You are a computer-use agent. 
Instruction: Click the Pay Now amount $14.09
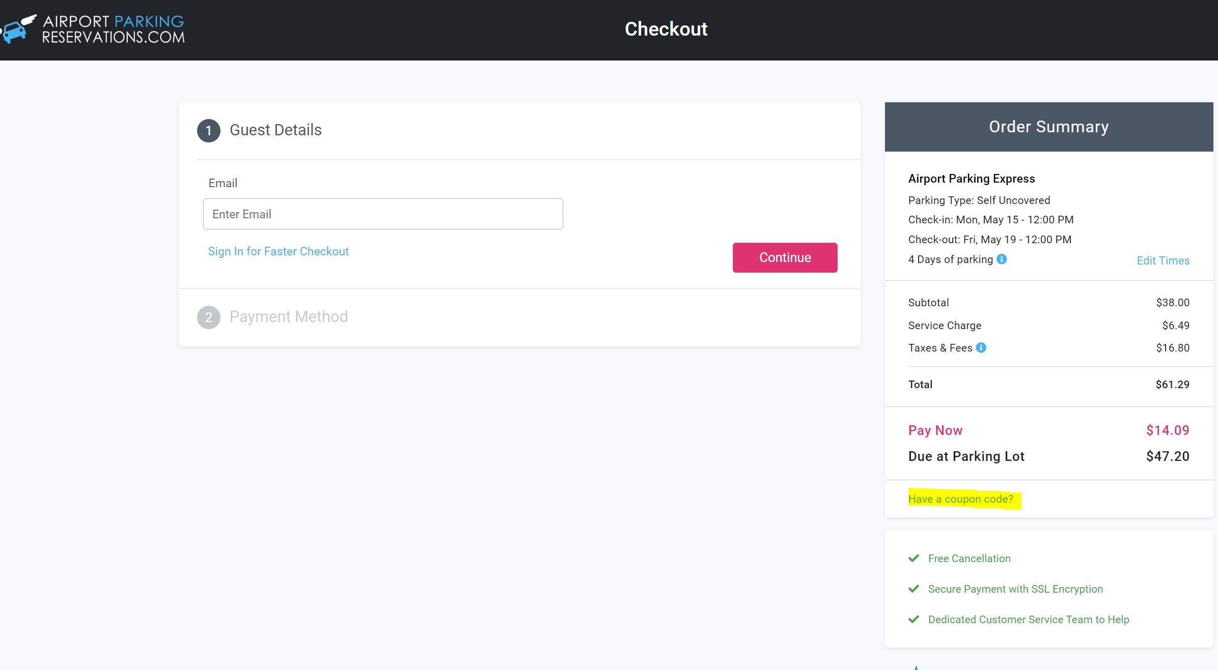(x=1167, y=430)
